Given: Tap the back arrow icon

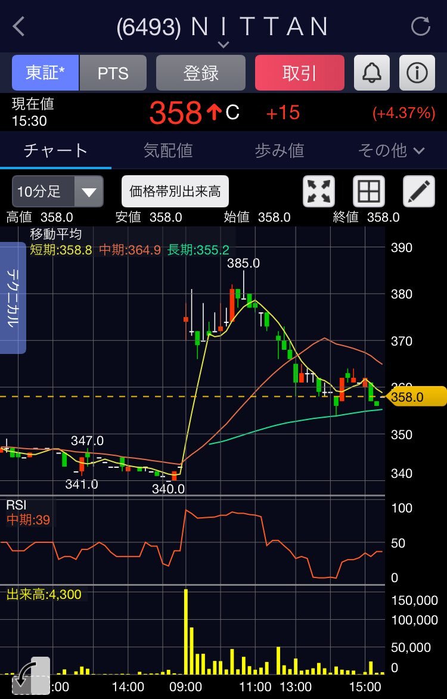Looking at the screenshot, I should [x=19, y=27].
